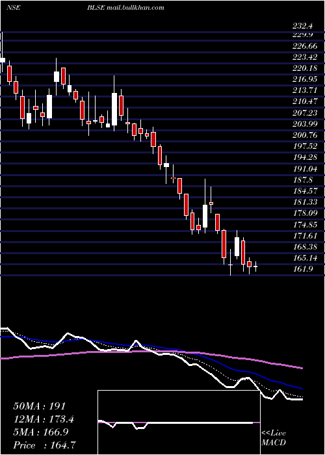Screen dimensions: 325x455
Task: Pick the 171.61 price label
Action: pyautogui.click(x=305, y=235)
